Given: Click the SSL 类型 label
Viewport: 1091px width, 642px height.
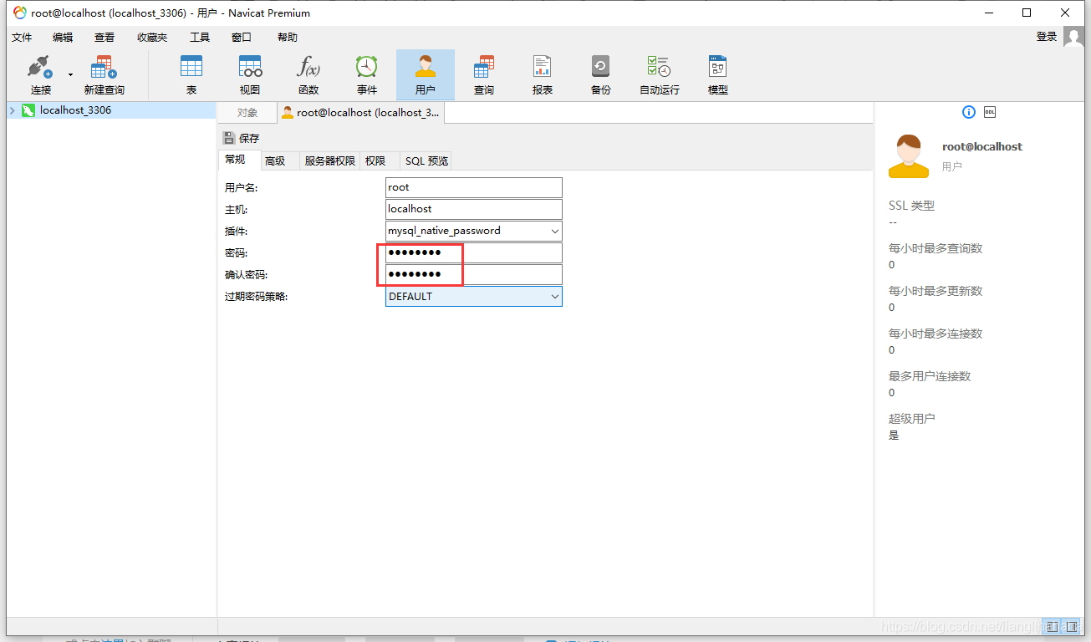Looking at the screenshot, I should tap(911, 206).
